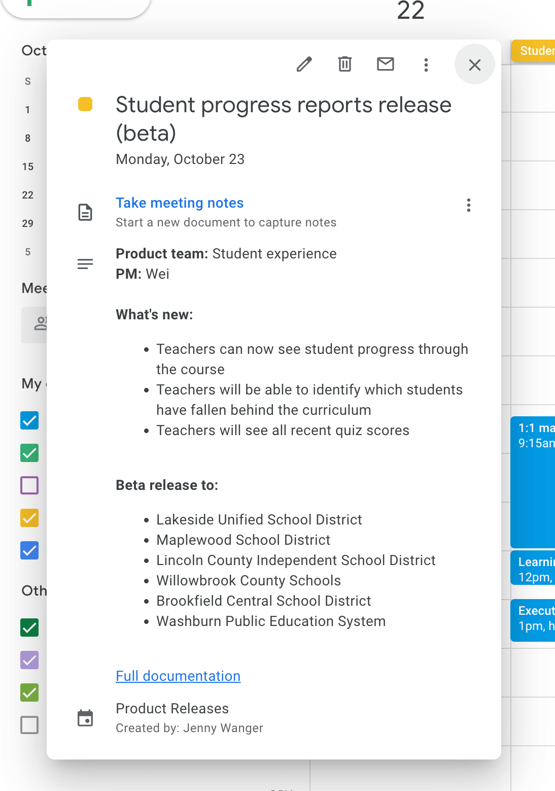555x791 pixels.
Task: Select 'Brookfield Central School District' list item
Action: click(x=264, y=601)
